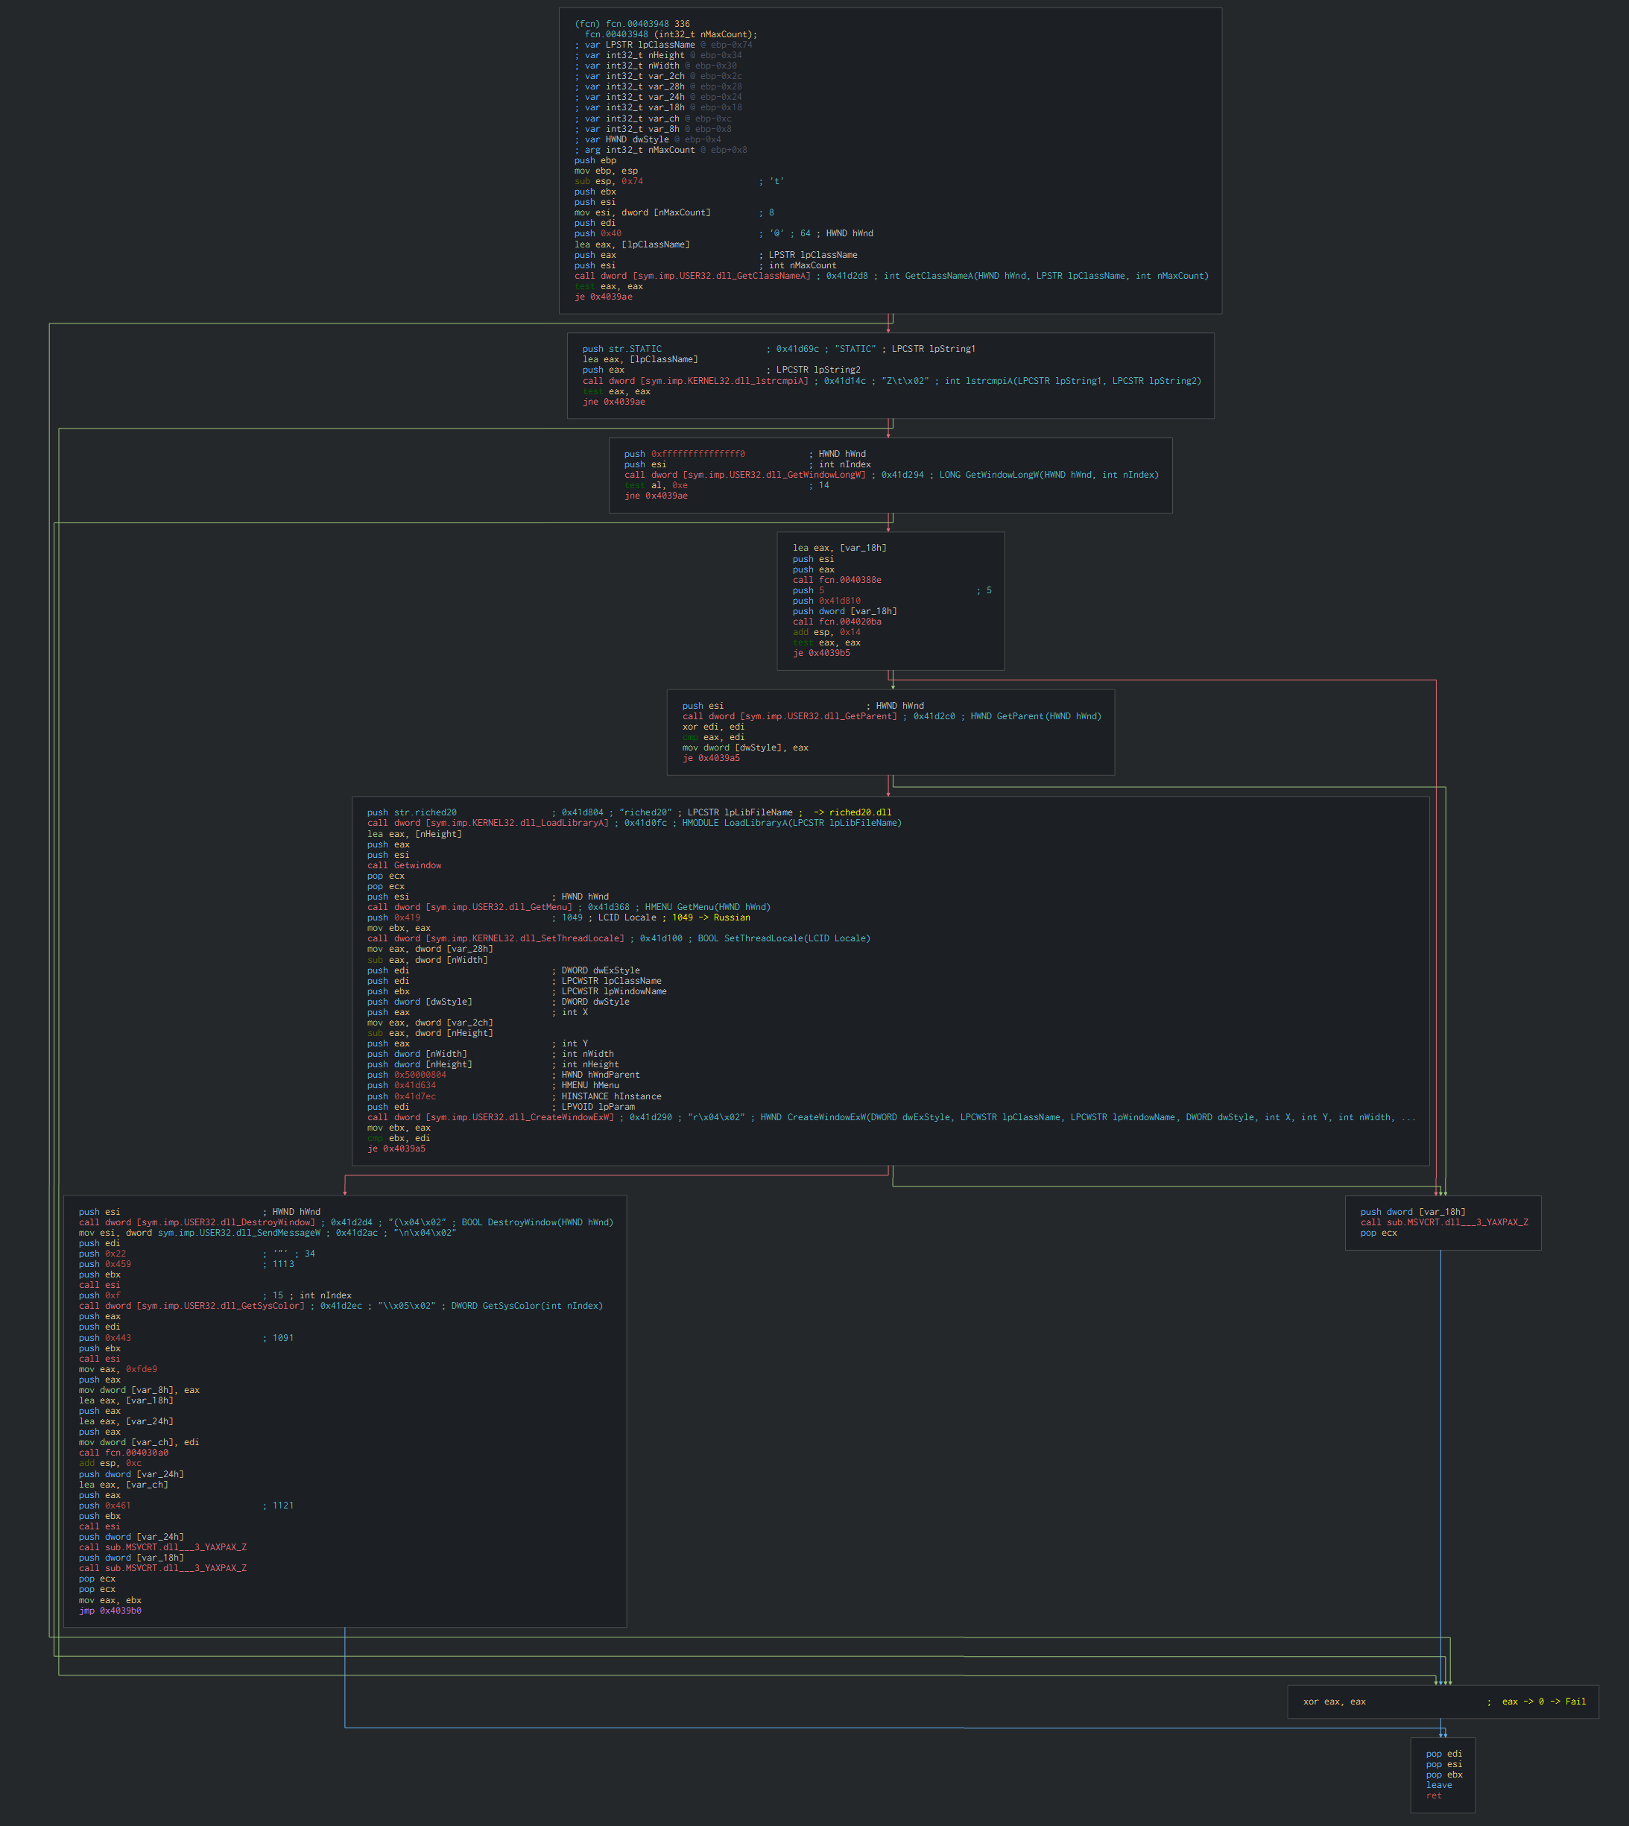Click the lstrcmpiA call instruction

point(695,380)
